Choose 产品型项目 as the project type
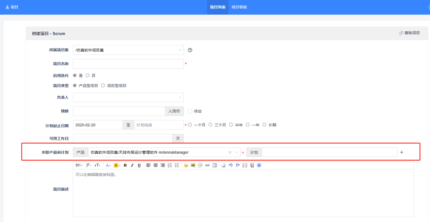Image resolution: width=430 pixels, height=222 pixels. point(75,86)
